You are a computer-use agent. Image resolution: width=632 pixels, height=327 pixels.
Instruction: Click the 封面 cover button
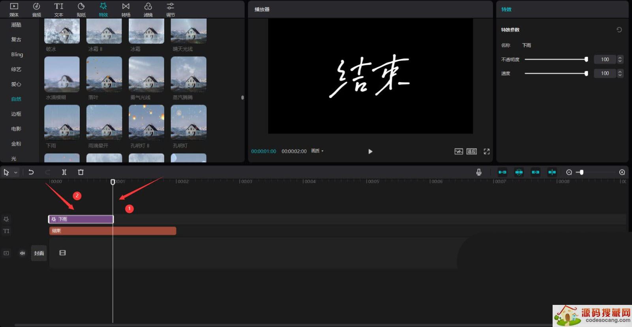pos(39,253)
